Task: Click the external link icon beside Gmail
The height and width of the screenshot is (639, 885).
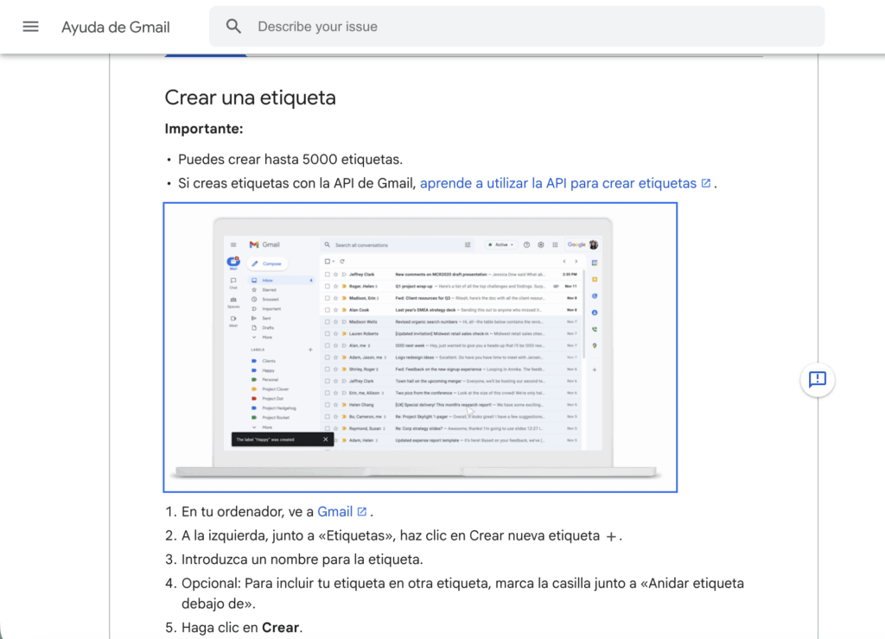Action: coord(362,511)
